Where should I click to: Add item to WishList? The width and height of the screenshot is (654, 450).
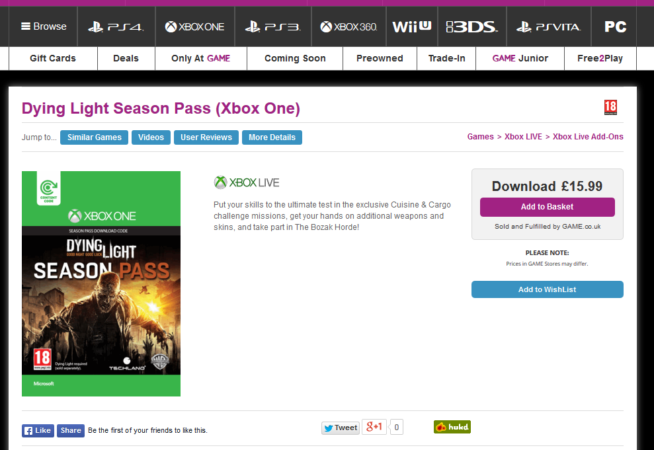click(548, 289)
